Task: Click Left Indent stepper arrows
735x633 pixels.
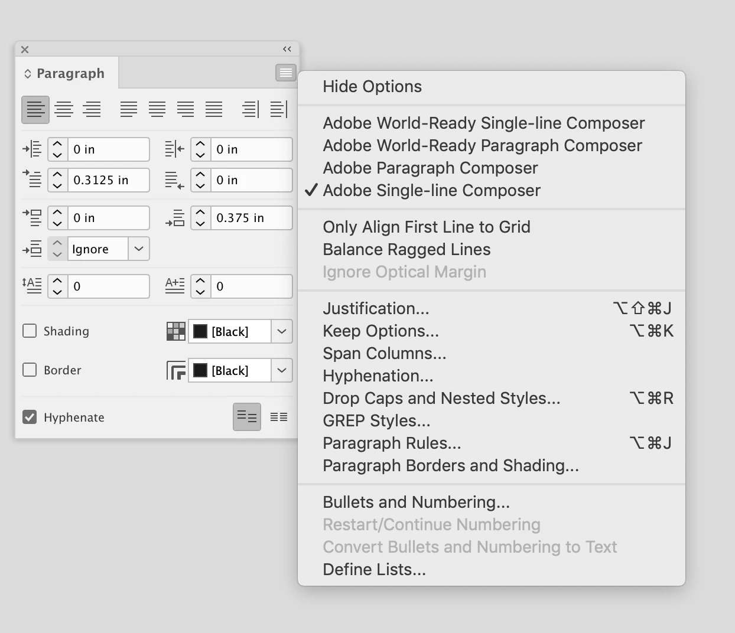Action: point(57,149)
